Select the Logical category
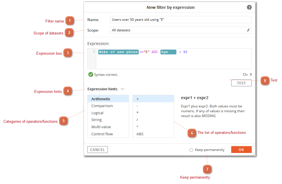282x184 pixels. coord(108,113)
